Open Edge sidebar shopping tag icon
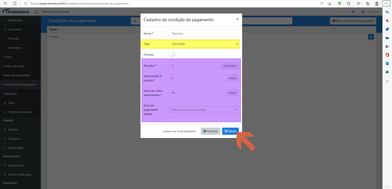Viewport: 392px width, 189px height. pyautogui.click(x=387, y=29)
